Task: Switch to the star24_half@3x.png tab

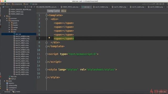Action: click(156, 7)
